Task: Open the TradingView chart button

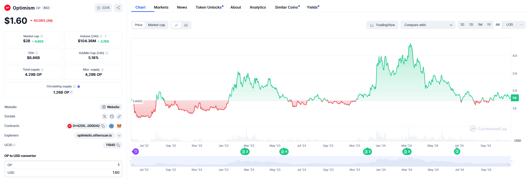Action: (382, 25)
